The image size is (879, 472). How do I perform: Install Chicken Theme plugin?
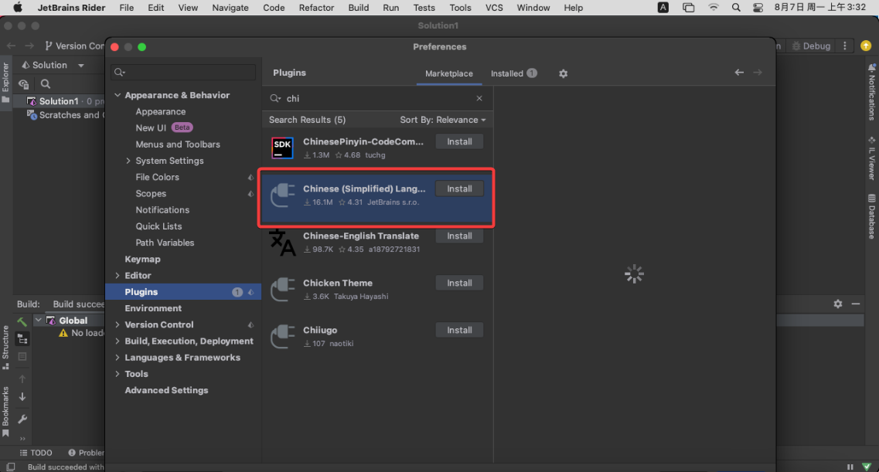(x=459, y=283)
